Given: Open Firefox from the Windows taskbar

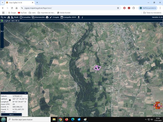Looking at the screenshot, I should click(x=67, y=119).
